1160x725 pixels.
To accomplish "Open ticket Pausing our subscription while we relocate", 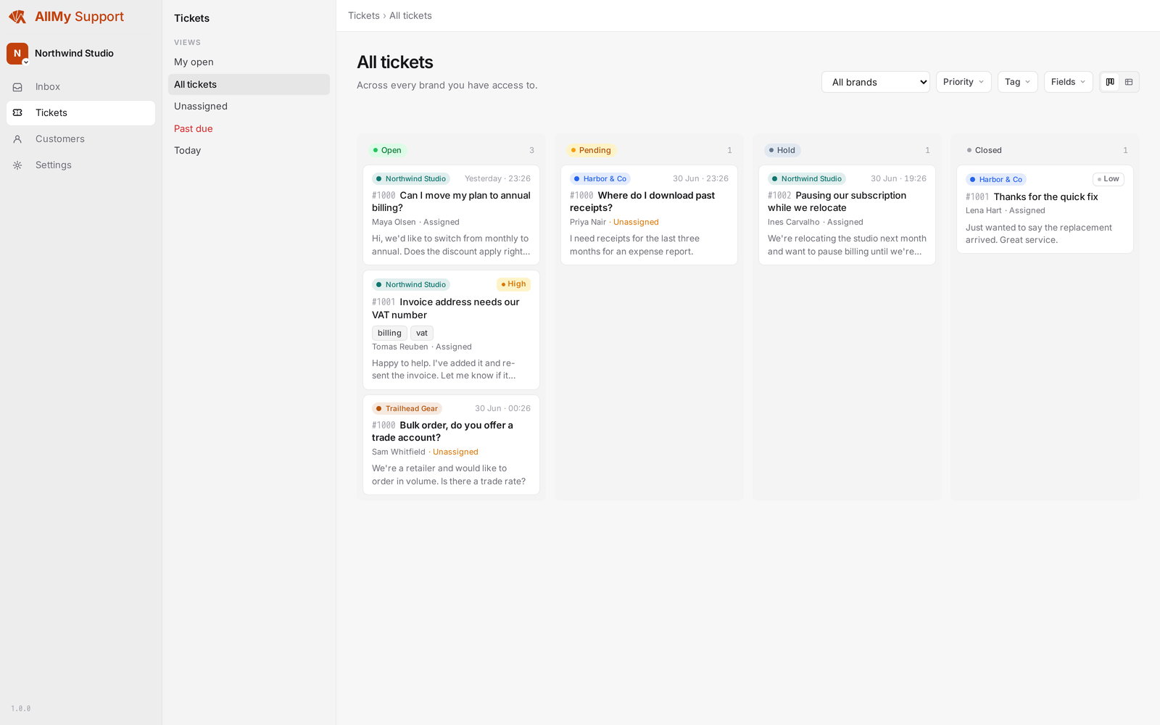I will tap(847, 215).
